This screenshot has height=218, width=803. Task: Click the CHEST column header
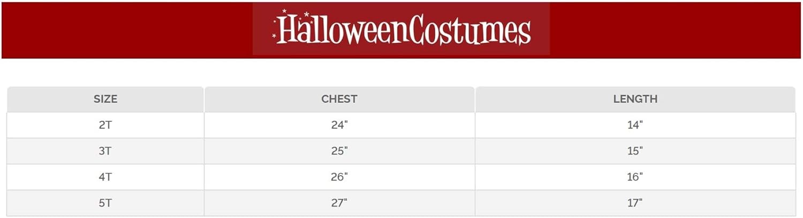[x=339, y=99]
